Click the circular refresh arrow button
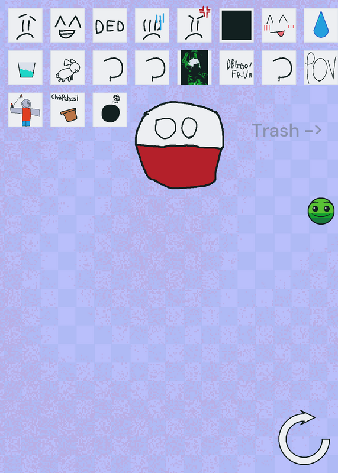The width and height of the screenshot is (338, 473). [304, 438]
